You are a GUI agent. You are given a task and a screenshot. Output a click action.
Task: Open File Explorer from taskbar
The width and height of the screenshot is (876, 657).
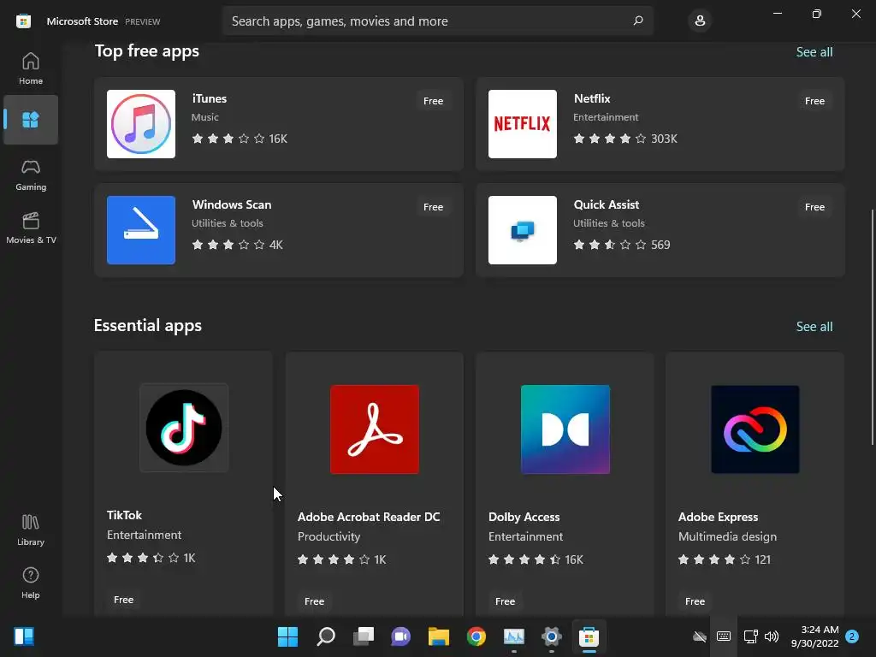439,636
